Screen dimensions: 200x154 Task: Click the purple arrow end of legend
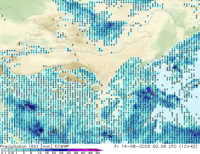pos(100,150)
